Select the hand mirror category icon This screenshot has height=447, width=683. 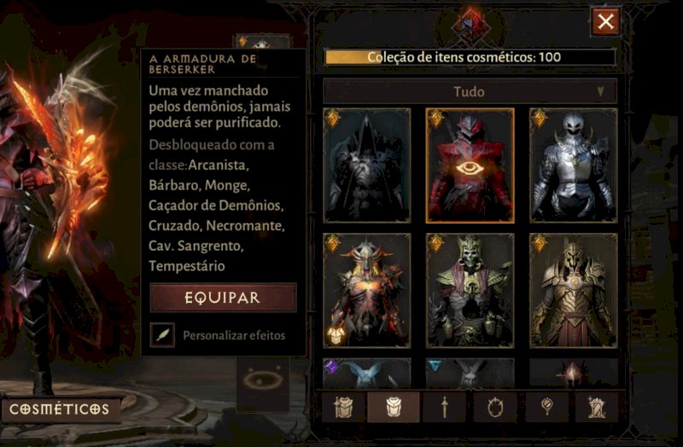[546, 407]
